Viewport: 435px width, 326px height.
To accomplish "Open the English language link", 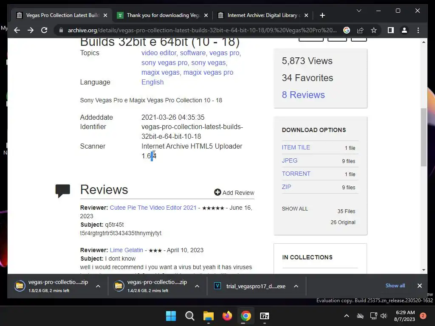I will coord(153,82).
